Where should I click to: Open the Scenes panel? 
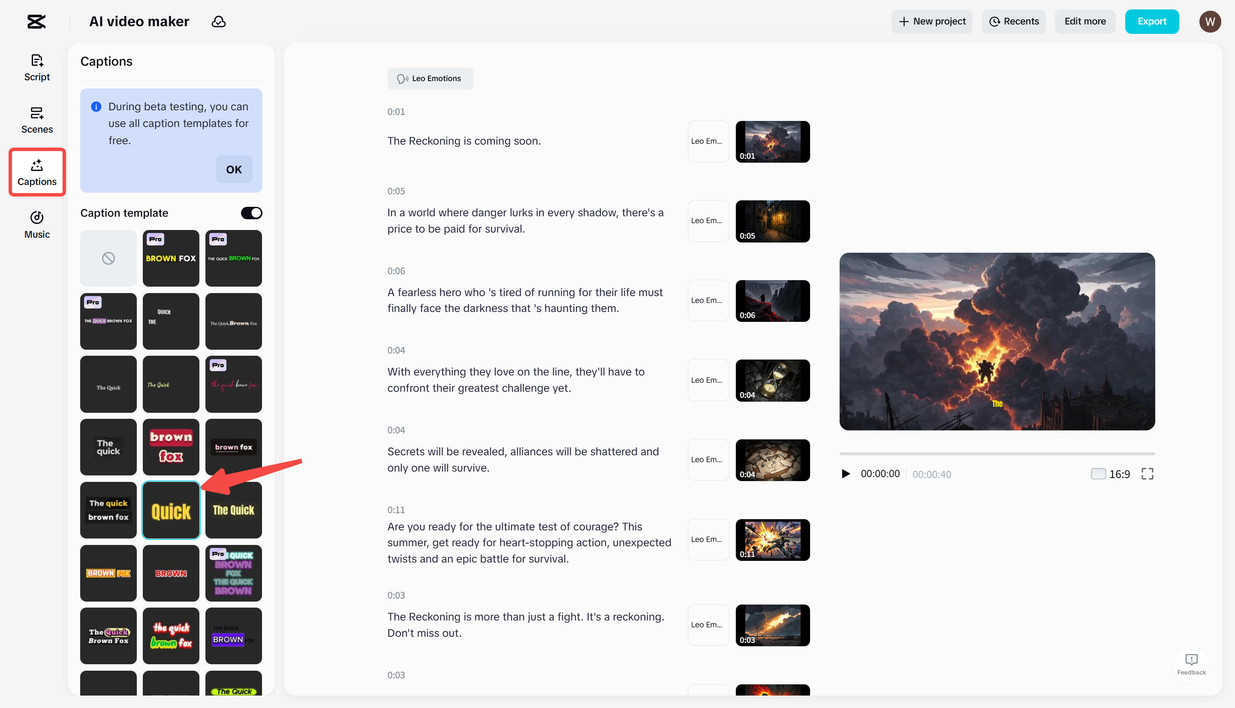point(36,120)
